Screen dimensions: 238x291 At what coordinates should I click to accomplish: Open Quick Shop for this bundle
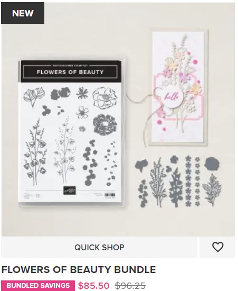pyautogui.click(x=99, y=247)
